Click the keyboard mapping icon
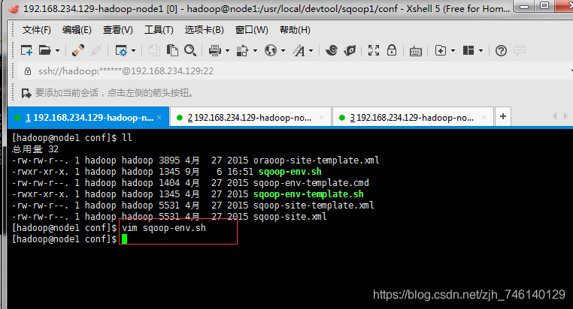The image size is (573, 309). [x=416, y=51]
